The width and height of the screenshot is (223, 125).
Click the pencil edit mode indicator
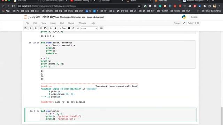click(x=184, y=23)
